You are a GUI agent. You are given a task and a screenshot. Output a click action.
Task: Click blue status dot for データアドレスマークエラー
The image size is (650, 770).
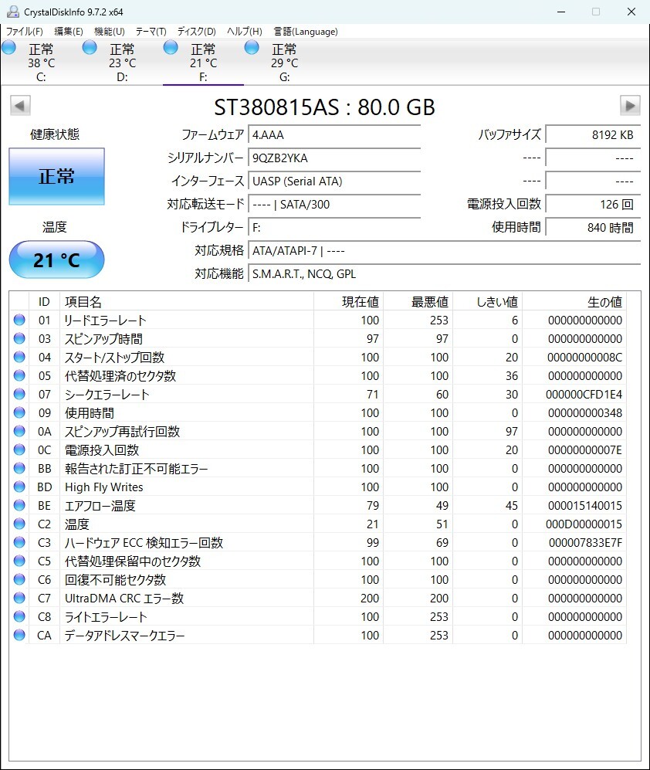point(19,636)
